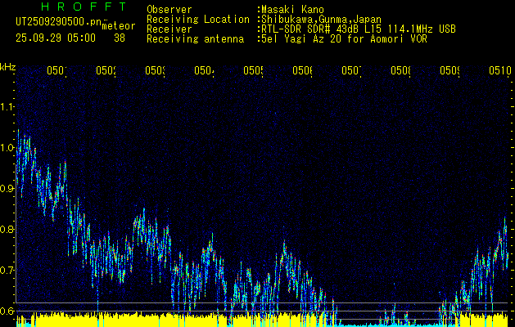515x327 pixels.
Task: Click the 'Receiving Location' label
Action: pyautogui.click(x=198, y=20)
